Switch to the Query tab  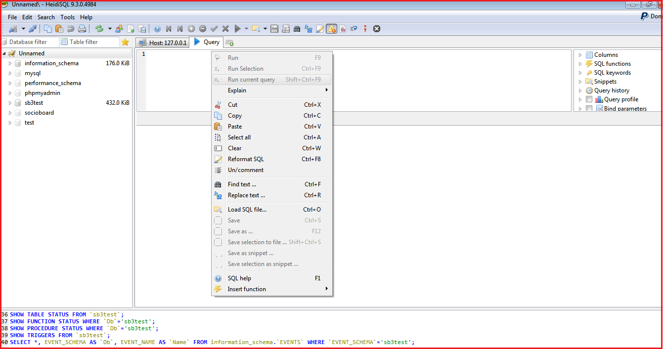coord(207,42)
